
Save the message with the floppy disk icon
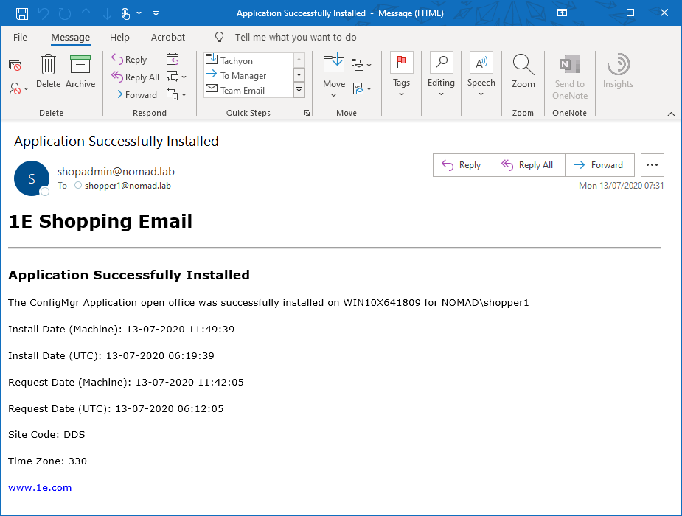pyautogui.click(x=22, y=13)
